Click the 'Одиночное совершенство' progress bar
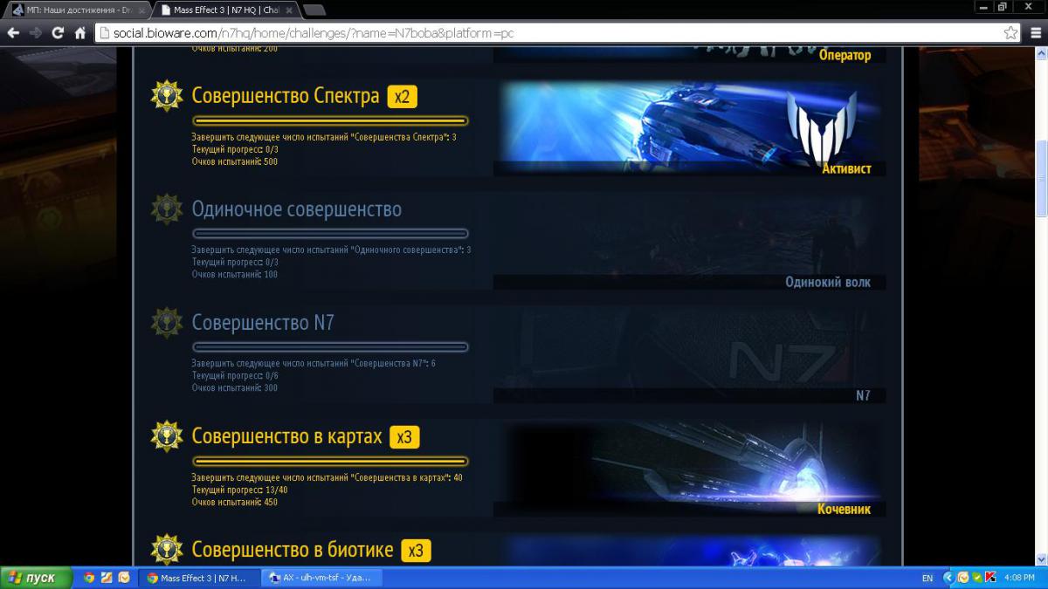This screenshot has width=1048, height=589. pos(330,234)
